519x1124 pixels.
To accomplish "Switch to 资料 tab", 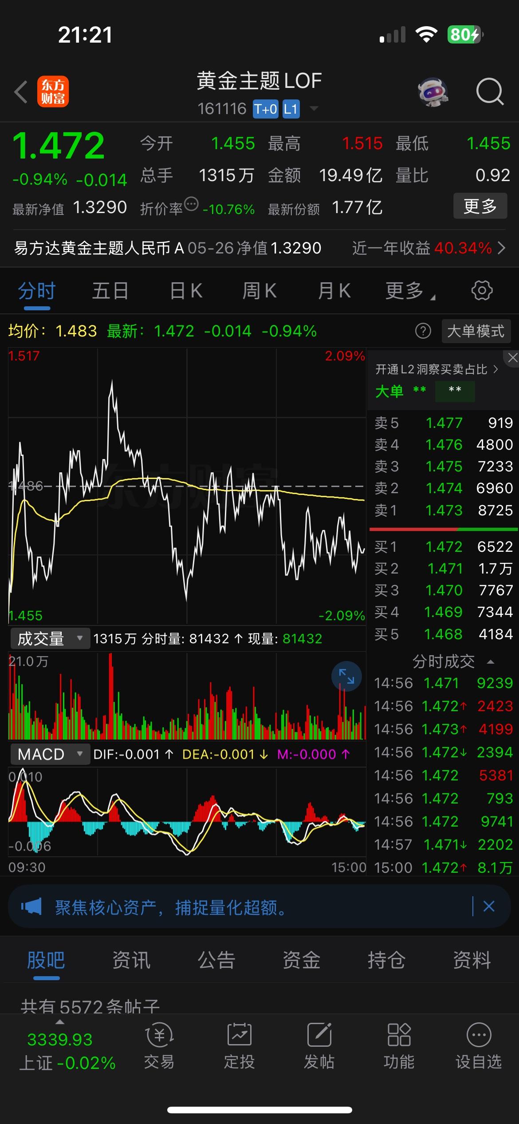I will pos(472,960).
